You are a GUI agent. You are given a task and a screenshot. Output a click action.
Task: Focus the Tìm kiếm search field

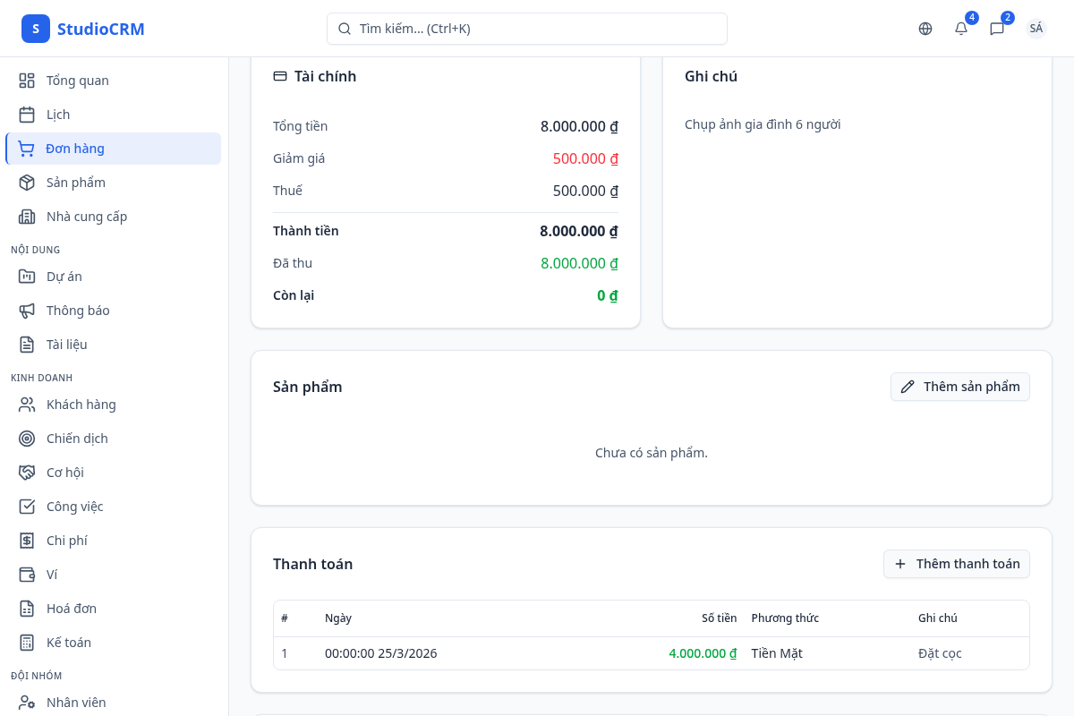click(526, 29)
